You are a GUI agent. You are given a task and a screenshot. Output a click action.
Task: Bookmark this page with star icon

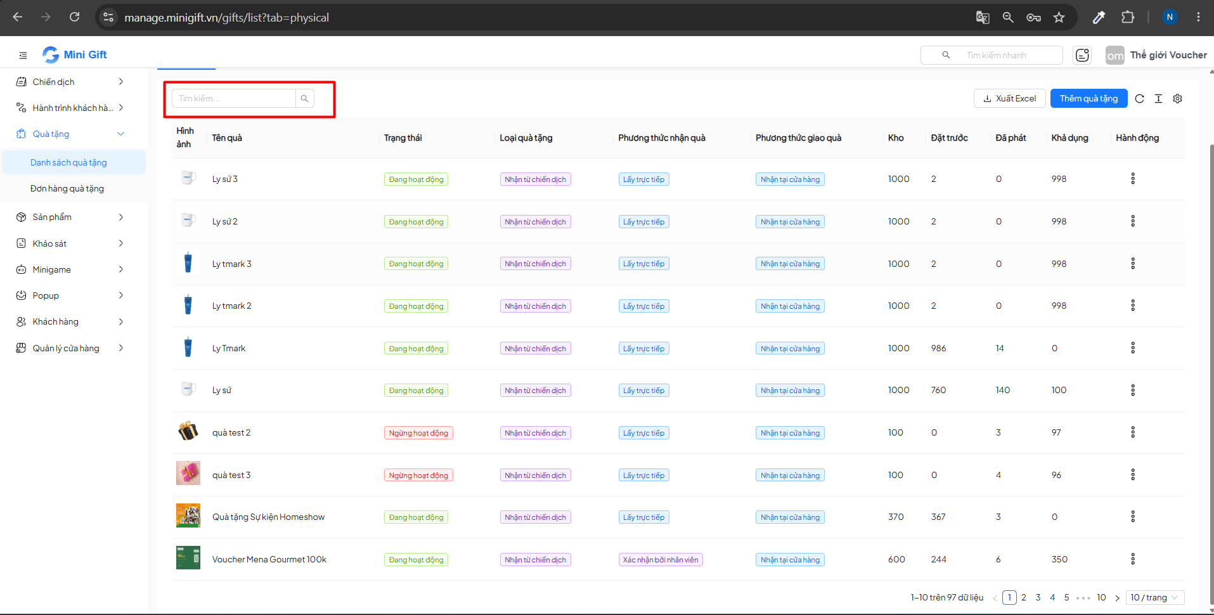1059,17
